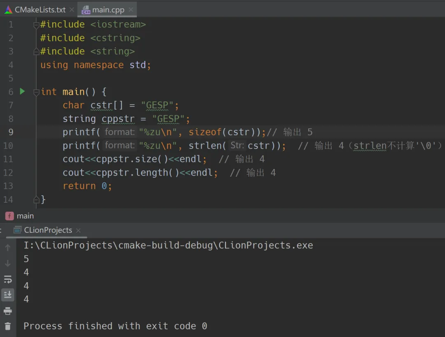Click '#include <iostream>' on line 1

click(93, 24)
